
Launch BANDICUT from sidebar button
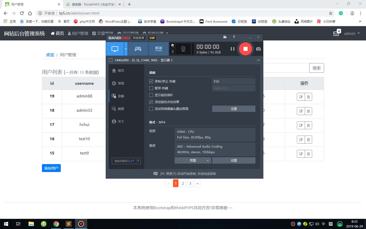click(126, 161)
